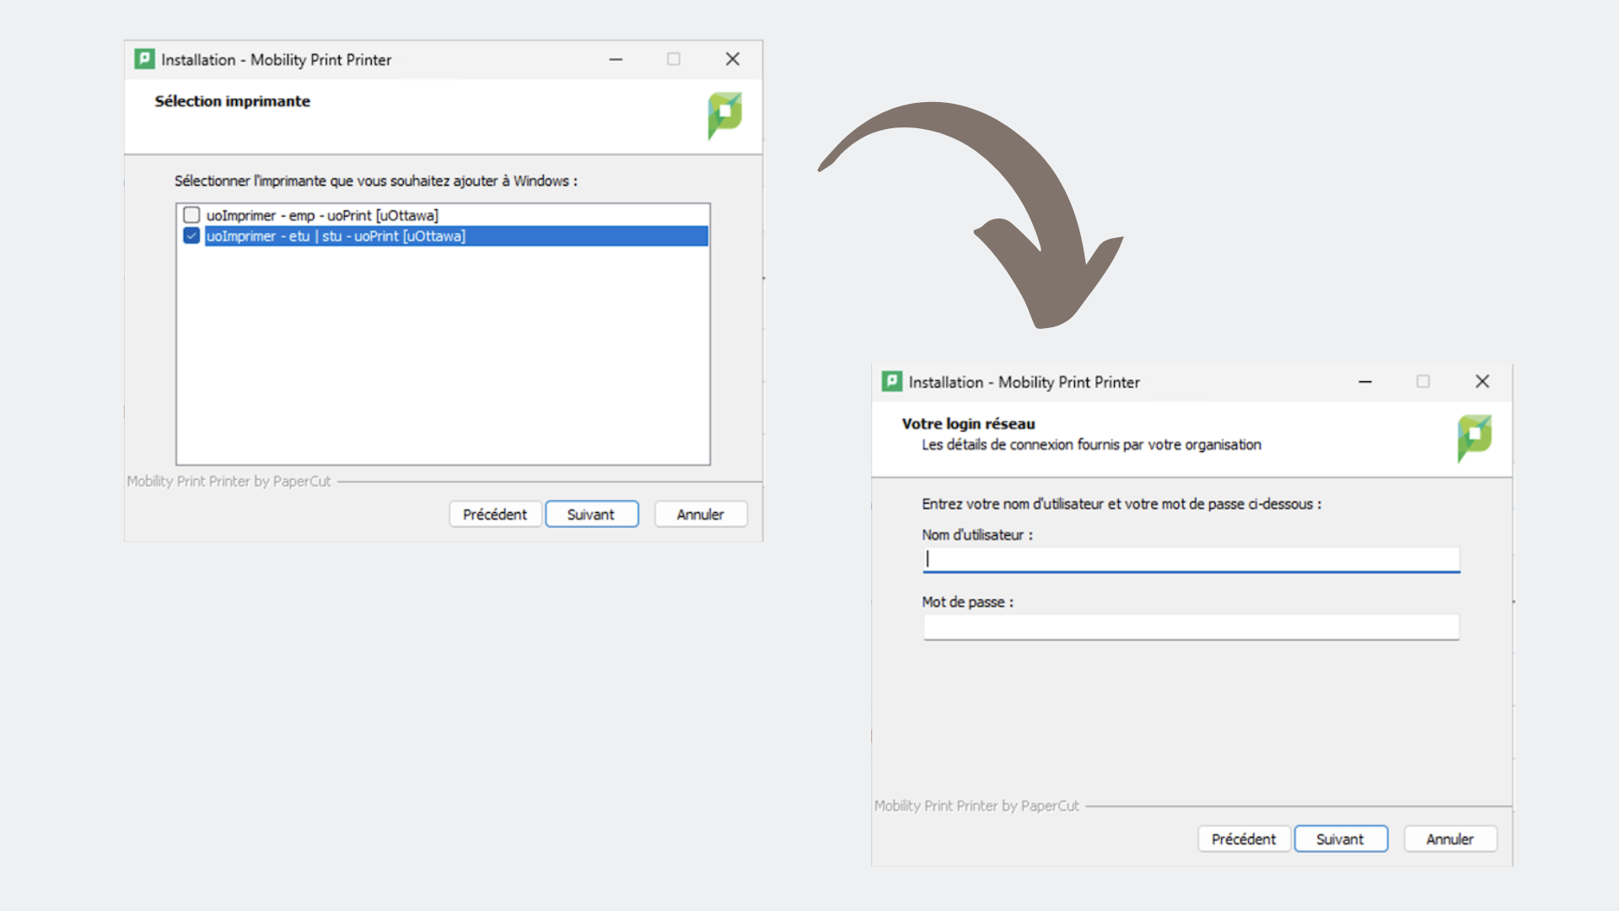Click the Mot de passe label
This screenshot has height=911, width=1619.
[968, 602]
